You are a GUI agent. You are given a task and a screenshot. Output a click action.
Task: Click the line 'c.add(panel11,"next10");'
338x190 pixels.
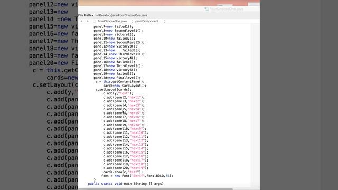[x=126, y=132]
